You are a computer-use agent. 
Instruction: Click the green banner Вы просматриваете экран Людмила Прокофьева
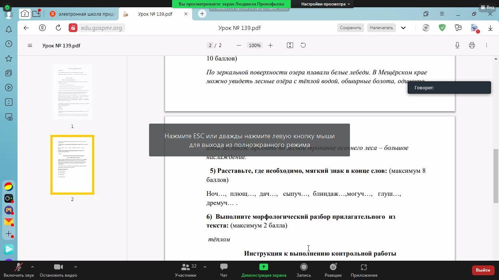(231, 4)
